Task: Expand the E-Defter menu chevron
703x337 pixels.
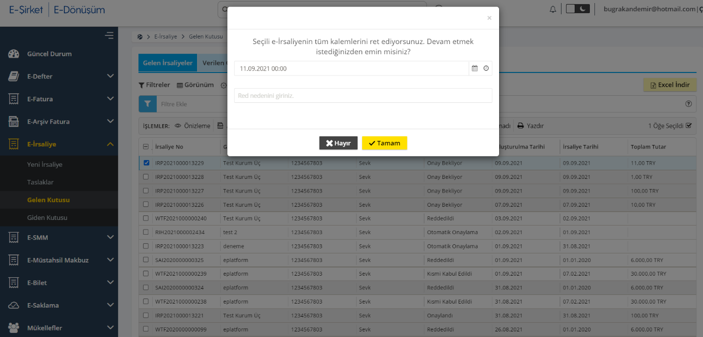Action: 110,76
